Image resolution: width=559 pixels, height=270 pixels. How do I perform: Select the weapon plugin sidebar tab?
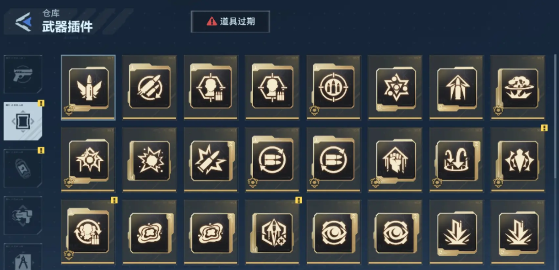click(x=23, y=121)
